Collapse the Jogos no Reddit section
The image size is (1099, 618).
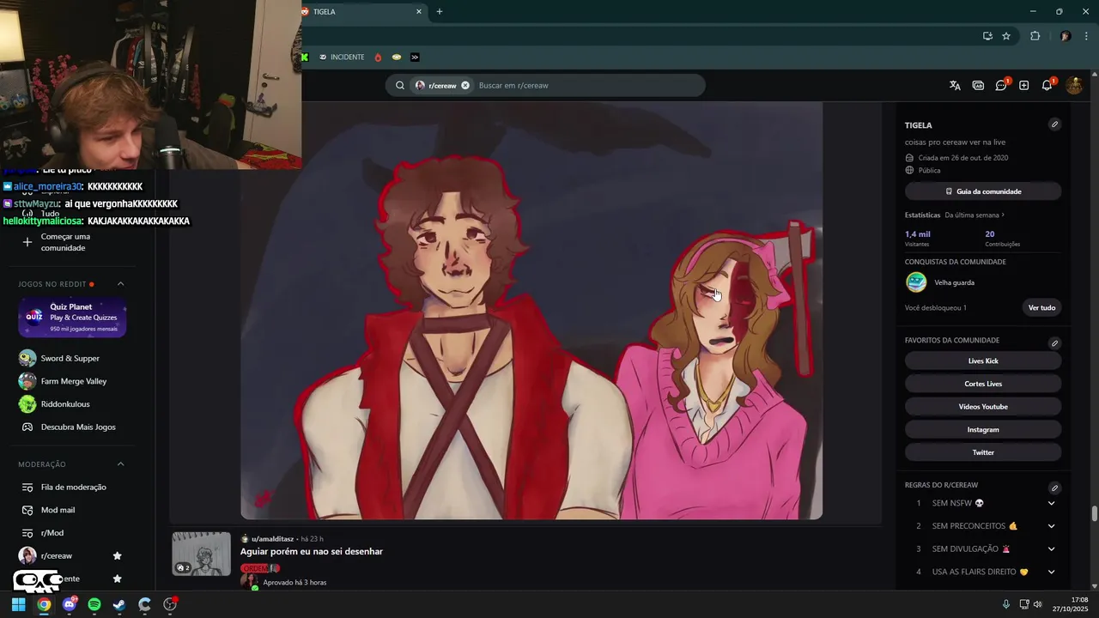click(x=120, y=284)
